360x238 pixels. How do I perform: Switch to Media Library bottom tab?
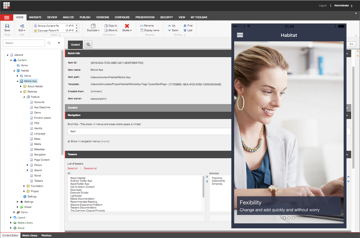[30, 236]
